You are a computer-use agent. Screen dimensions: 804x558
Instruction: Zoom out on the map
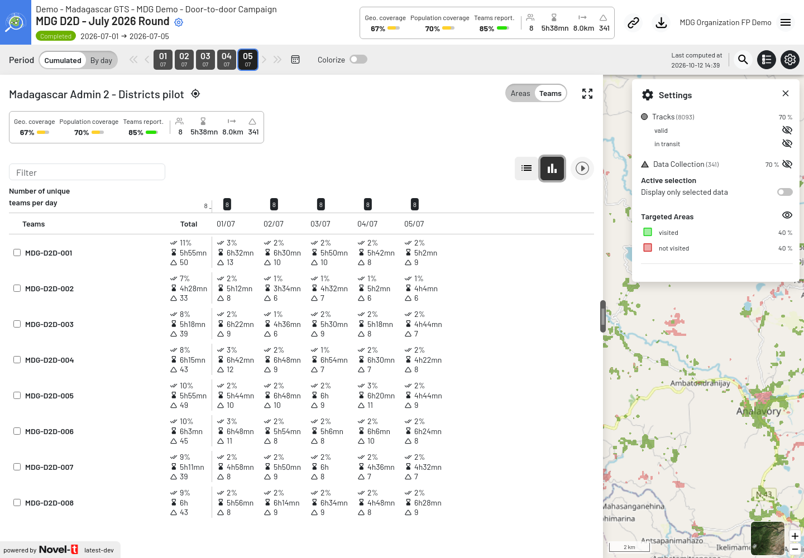[x=795, y=549]
